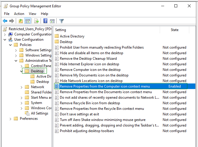This screenshot has height=147, width=198.
Task: Sort by the State column header
Action: coord(175,30)
